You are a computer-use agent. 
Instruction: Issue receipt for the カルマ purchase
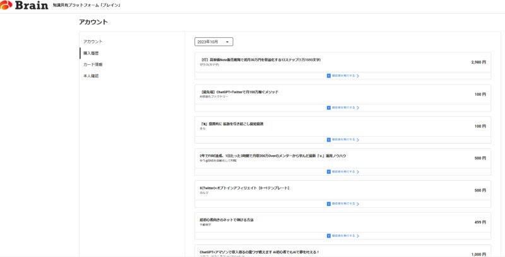coord(343,204)
